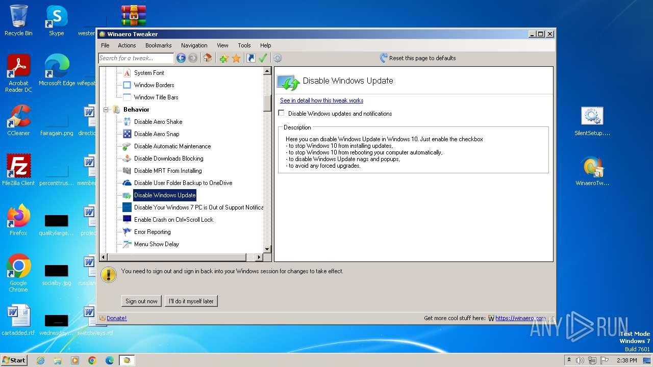Screen dimensions: 653x367
Task: Click clock showing 2:38 PM
Action: (x=626, y=360)
